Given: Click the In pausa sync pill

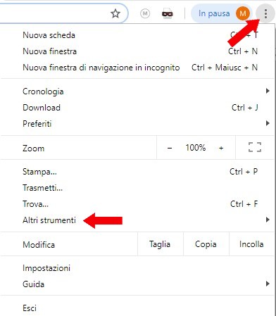Looking at the screenshot, I should tap(221, 13).
